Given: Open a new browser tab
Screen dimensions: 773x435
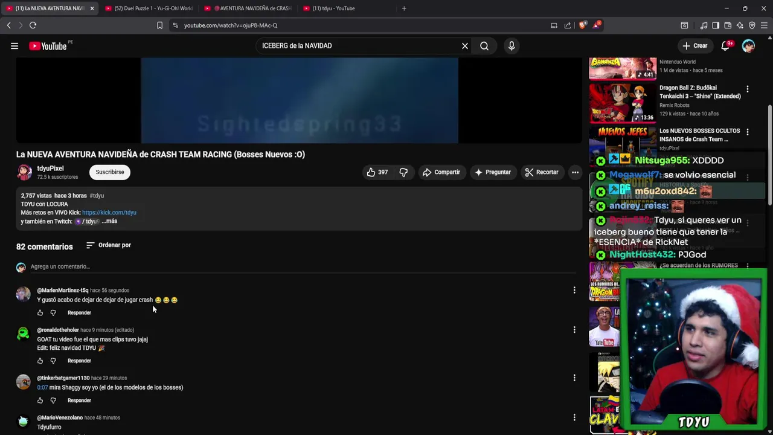Looking at the screenshot, I should pyautogui.click(x=404, y=8).
